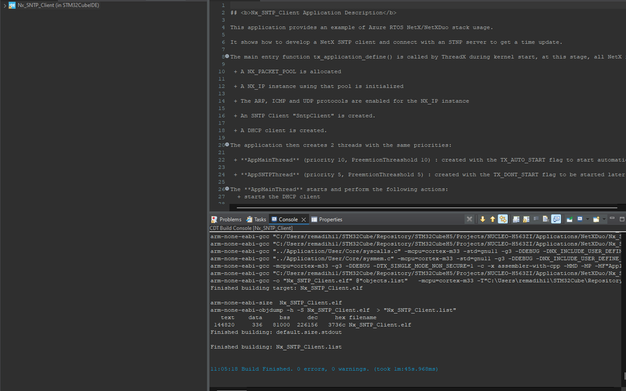Click the editor horizontal scrollbar
626x391 pixels.
(427, 207)
